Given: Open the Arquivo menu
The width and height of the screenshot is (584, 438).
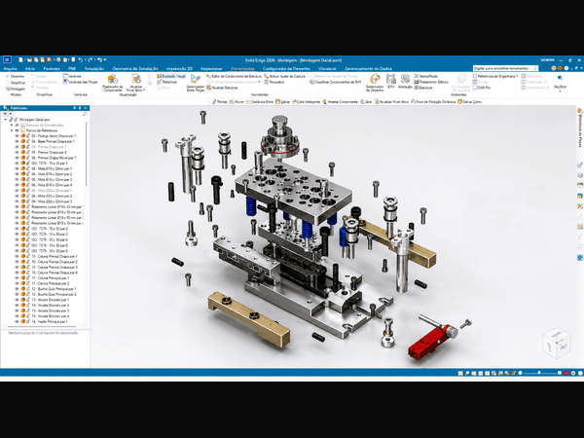Looking at the screenshot, I should pyautogui.click(x=11, y=68).
